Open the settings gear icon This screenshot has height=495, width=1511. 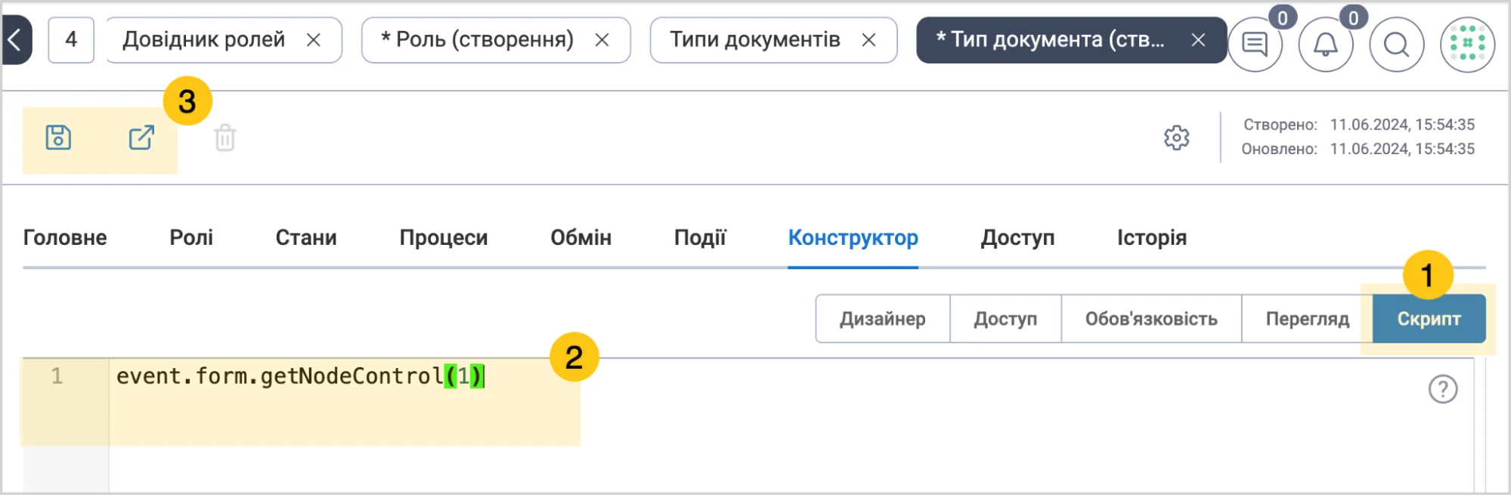1176,138
